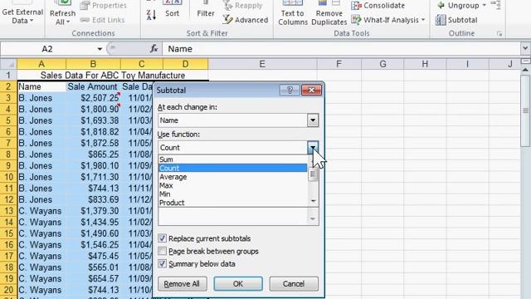The width and height of the screenshot is (531, 299).
Task: Expand the Get External Data dropdown
Action: 22,17
